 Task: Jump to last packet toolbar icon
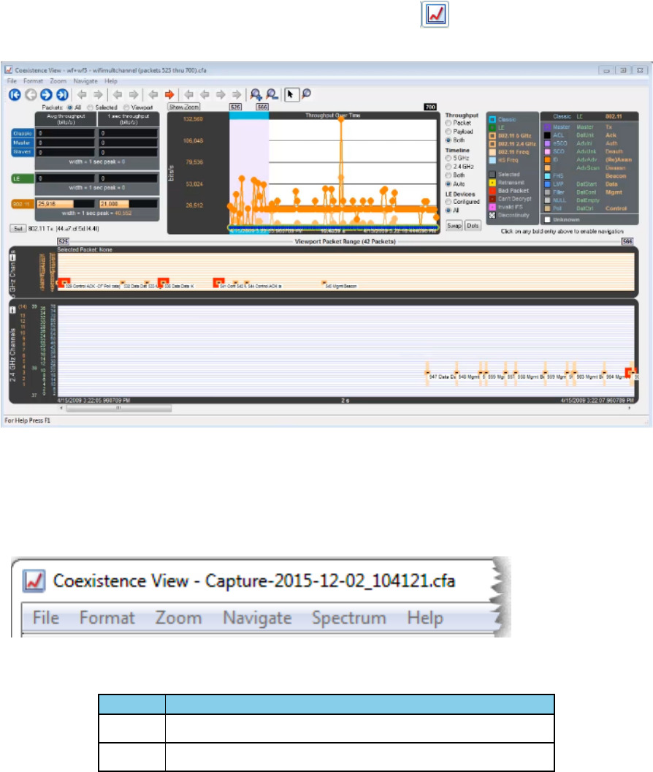pyautogui.click(x=63, y=94)
